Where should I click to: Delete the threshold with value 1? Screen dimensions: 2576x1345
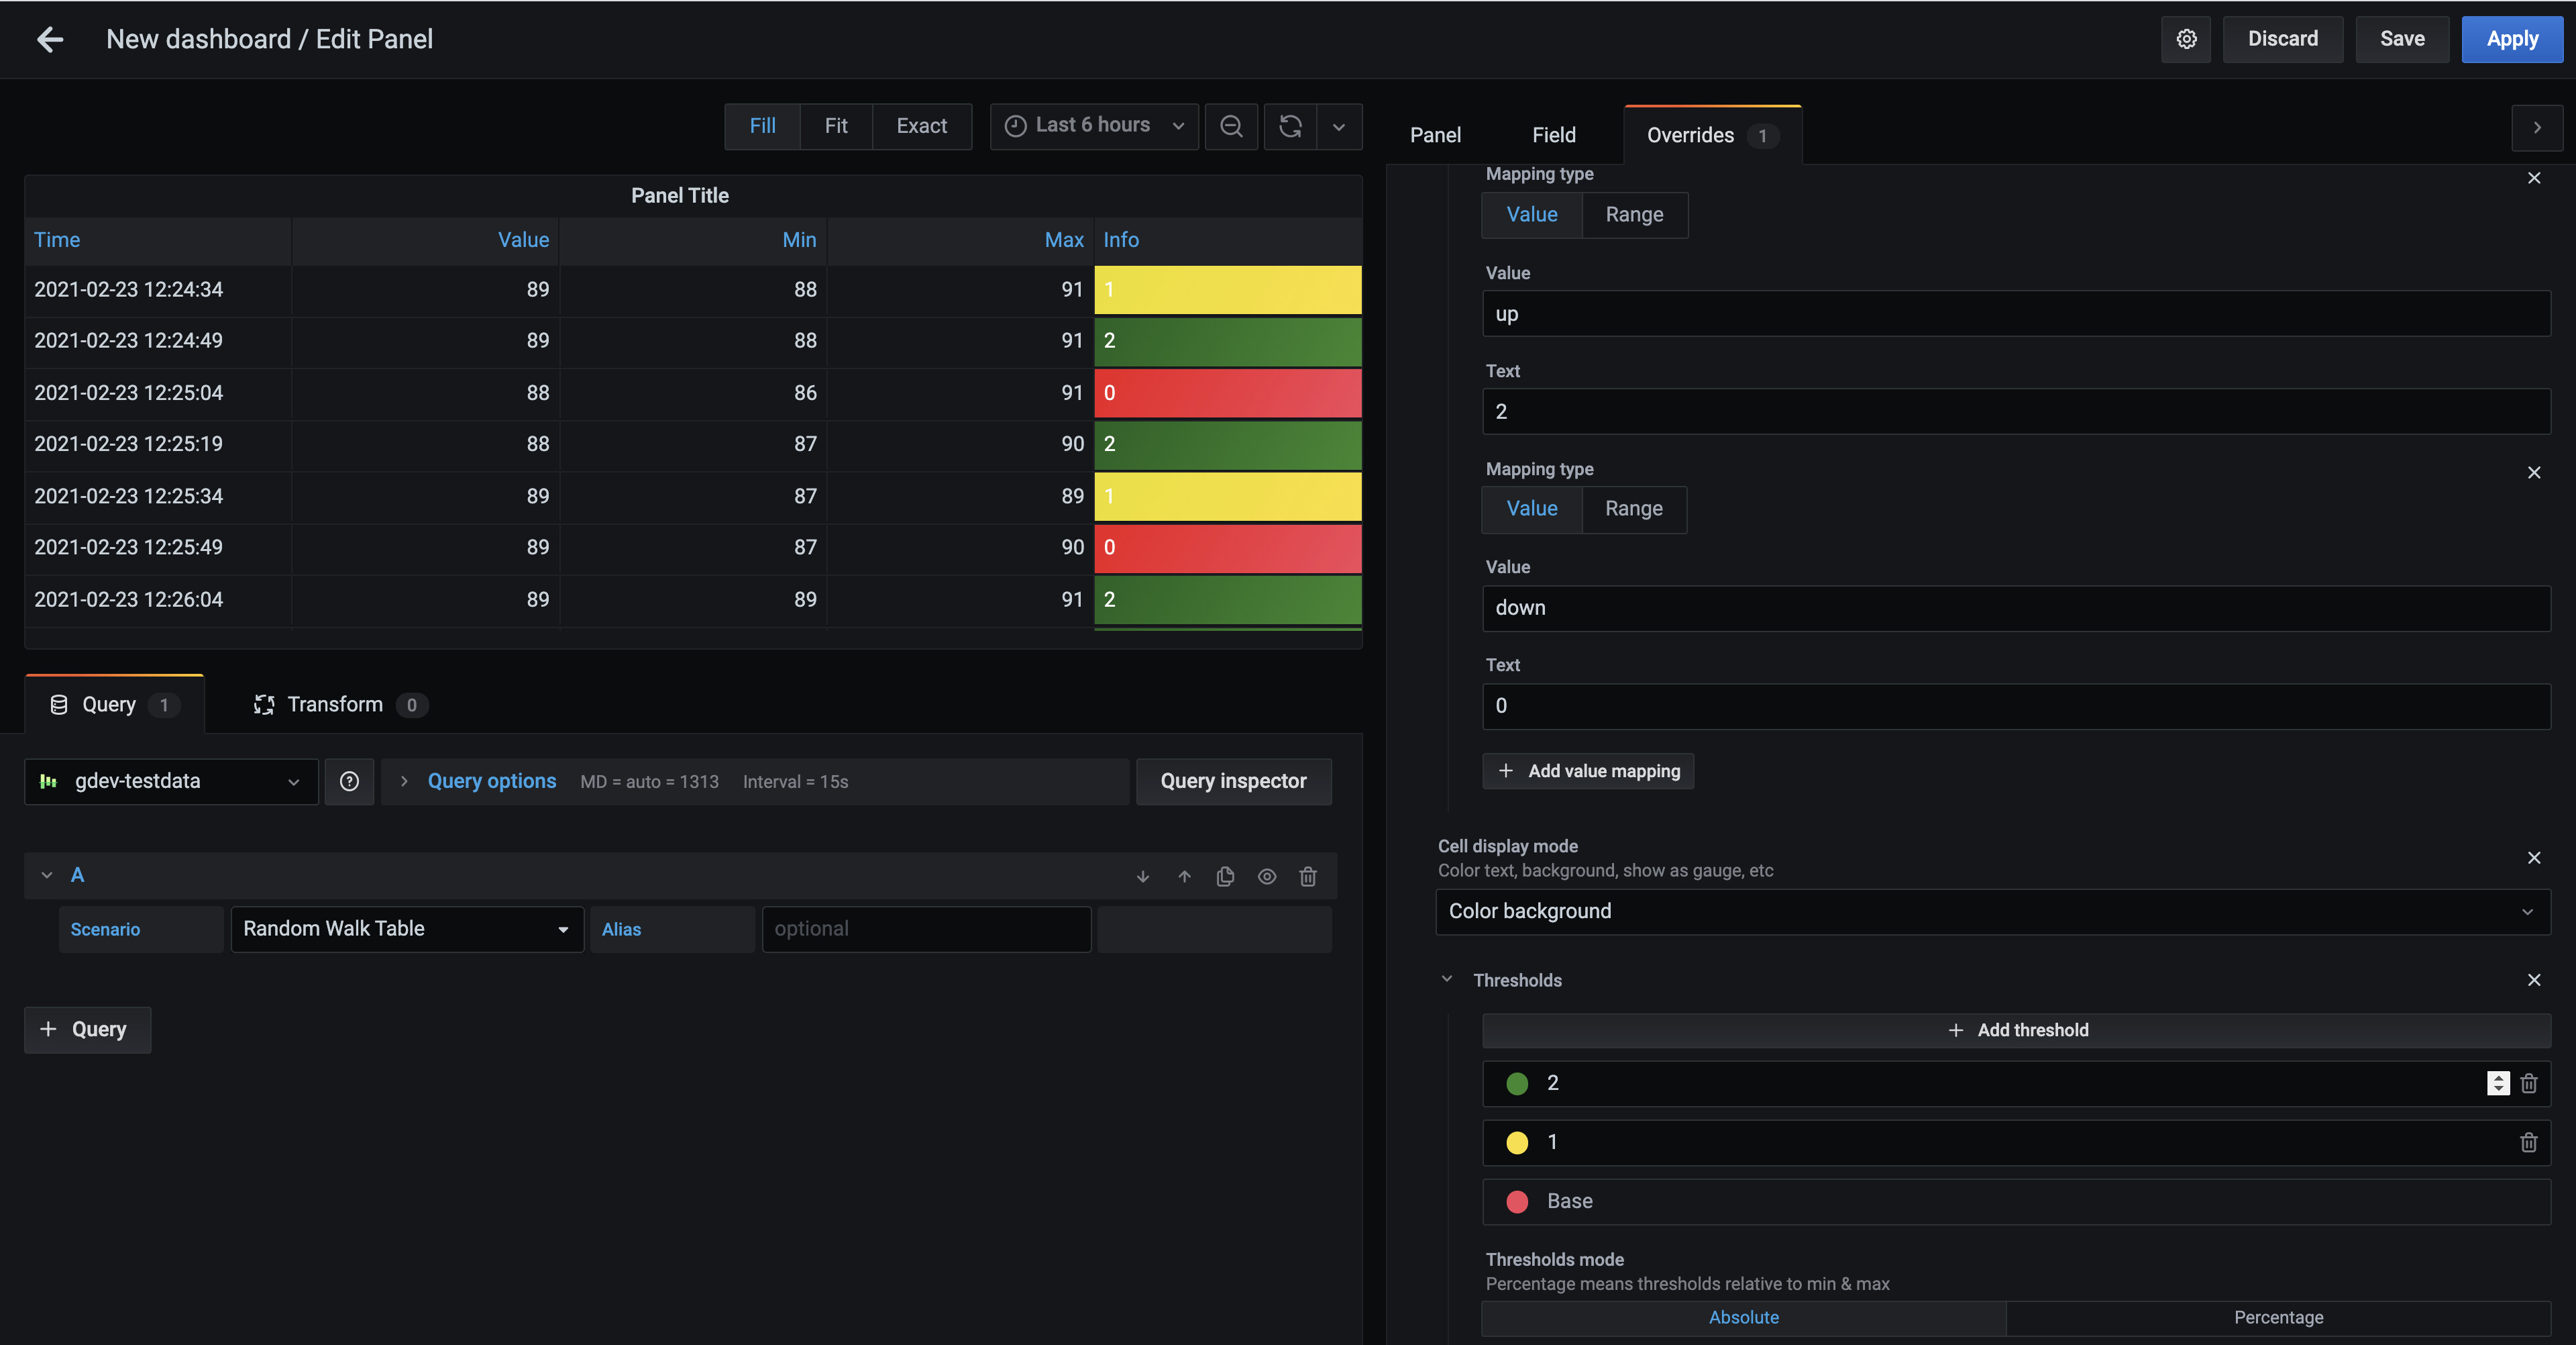[x=2528, y=1143]
